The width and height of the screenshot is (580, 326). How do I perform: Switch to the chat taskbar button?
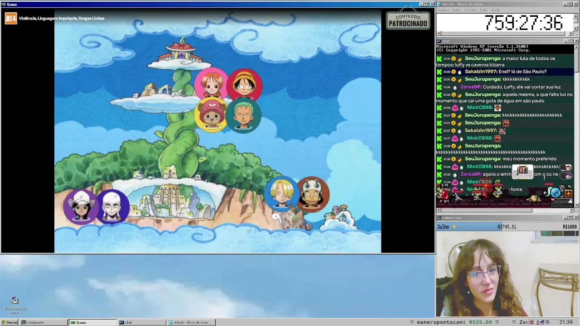click(142, 322)
